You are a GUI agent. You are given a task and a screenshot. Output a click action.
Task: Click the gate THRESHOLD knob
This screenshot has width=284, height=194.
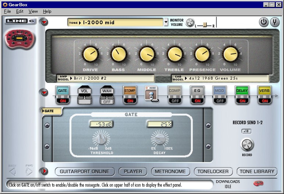point(101,139)
